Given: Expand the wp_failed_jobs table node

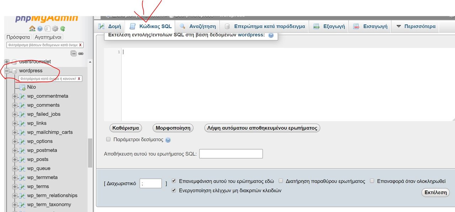Looking at the screenshot, I should click(15, 115).
